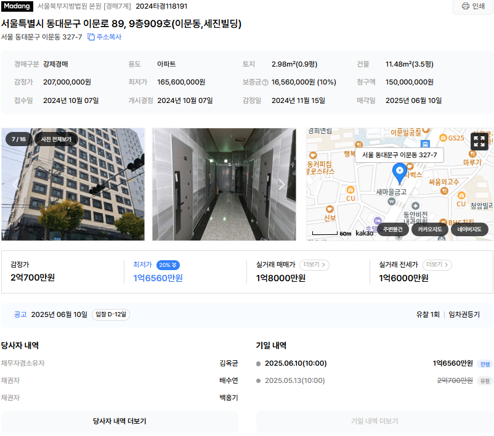Click the 동안비전내과의원 clinic marker
This screenshot has height=436, width=494.
point(416,206)
